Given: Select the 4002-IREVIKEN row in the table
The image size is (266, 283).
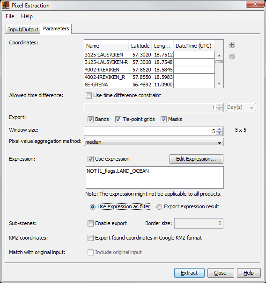Looking at the screenshot, I should (x=149, y=70).
